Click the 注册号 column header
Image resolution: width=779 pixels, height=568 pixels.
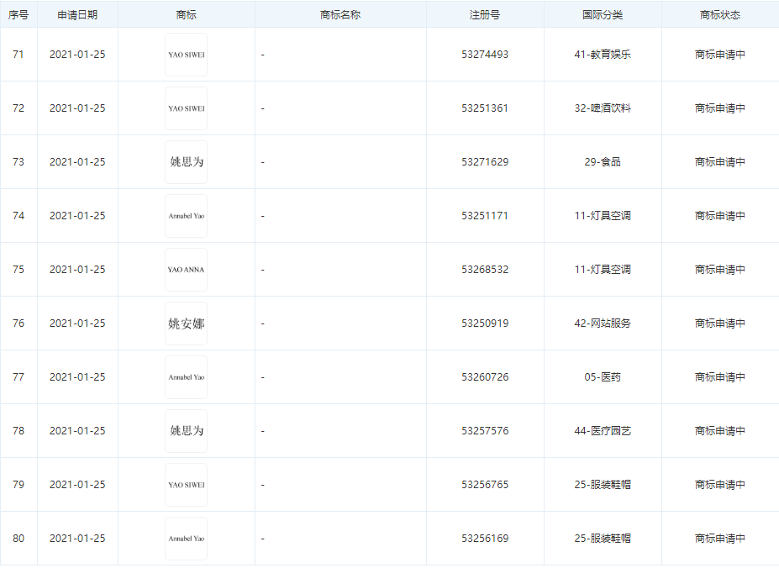(x=485, y=15)
